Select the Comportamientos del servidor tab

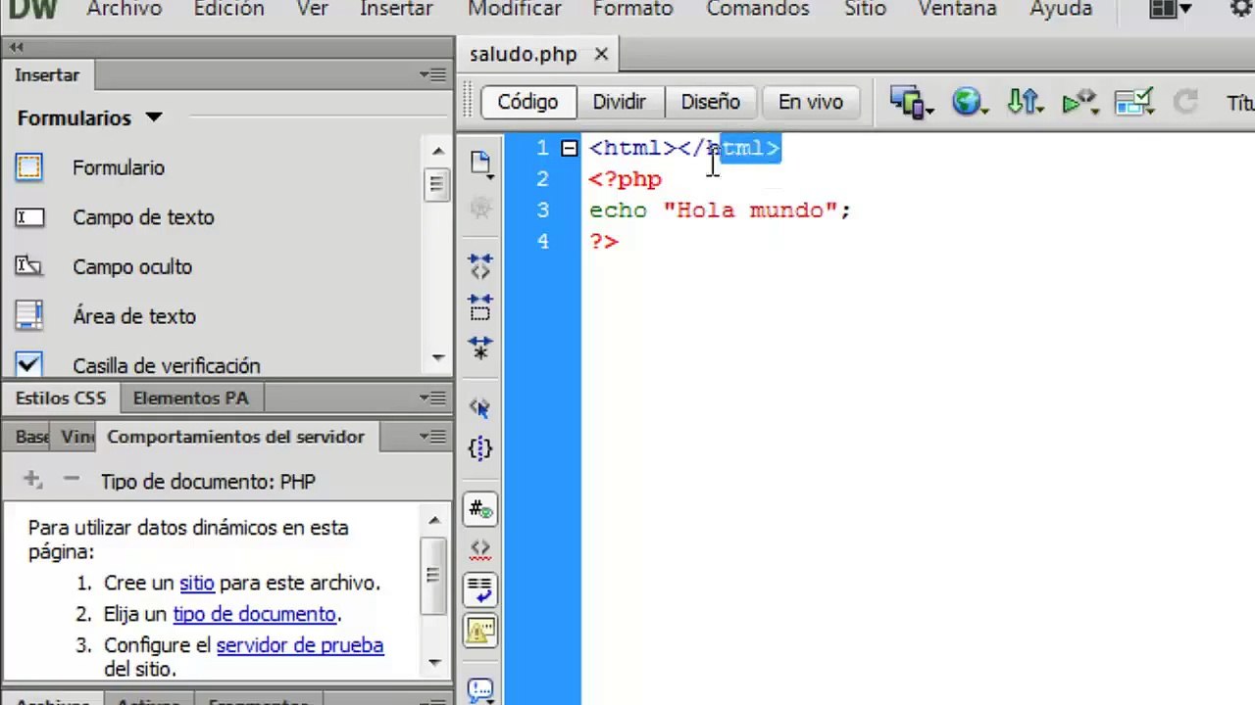(235, 437)
